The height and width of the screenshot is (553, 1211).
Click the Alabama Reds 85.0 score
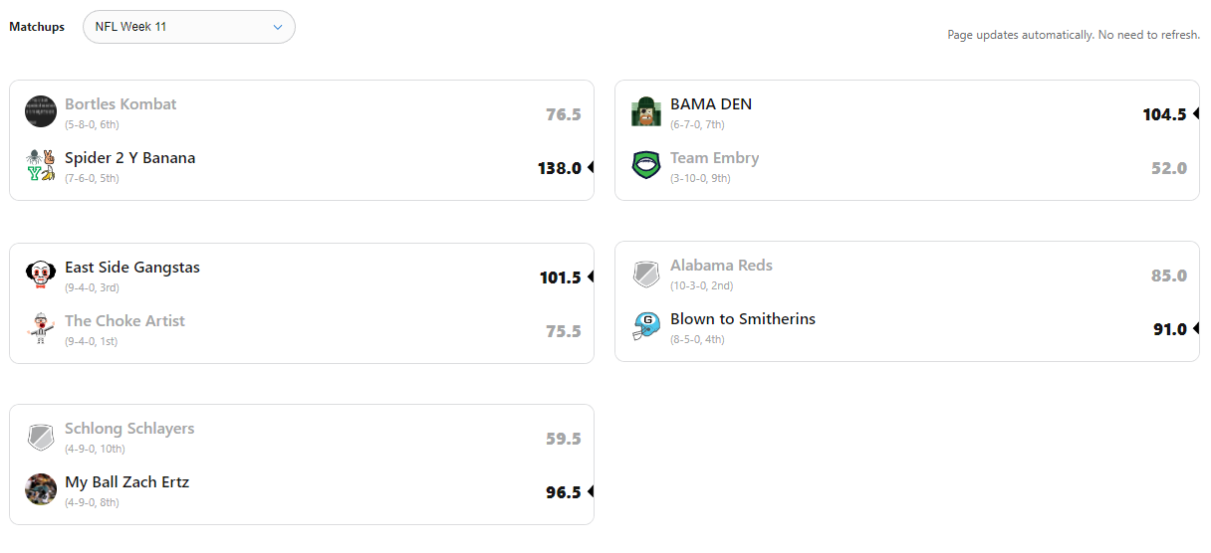1168,276
